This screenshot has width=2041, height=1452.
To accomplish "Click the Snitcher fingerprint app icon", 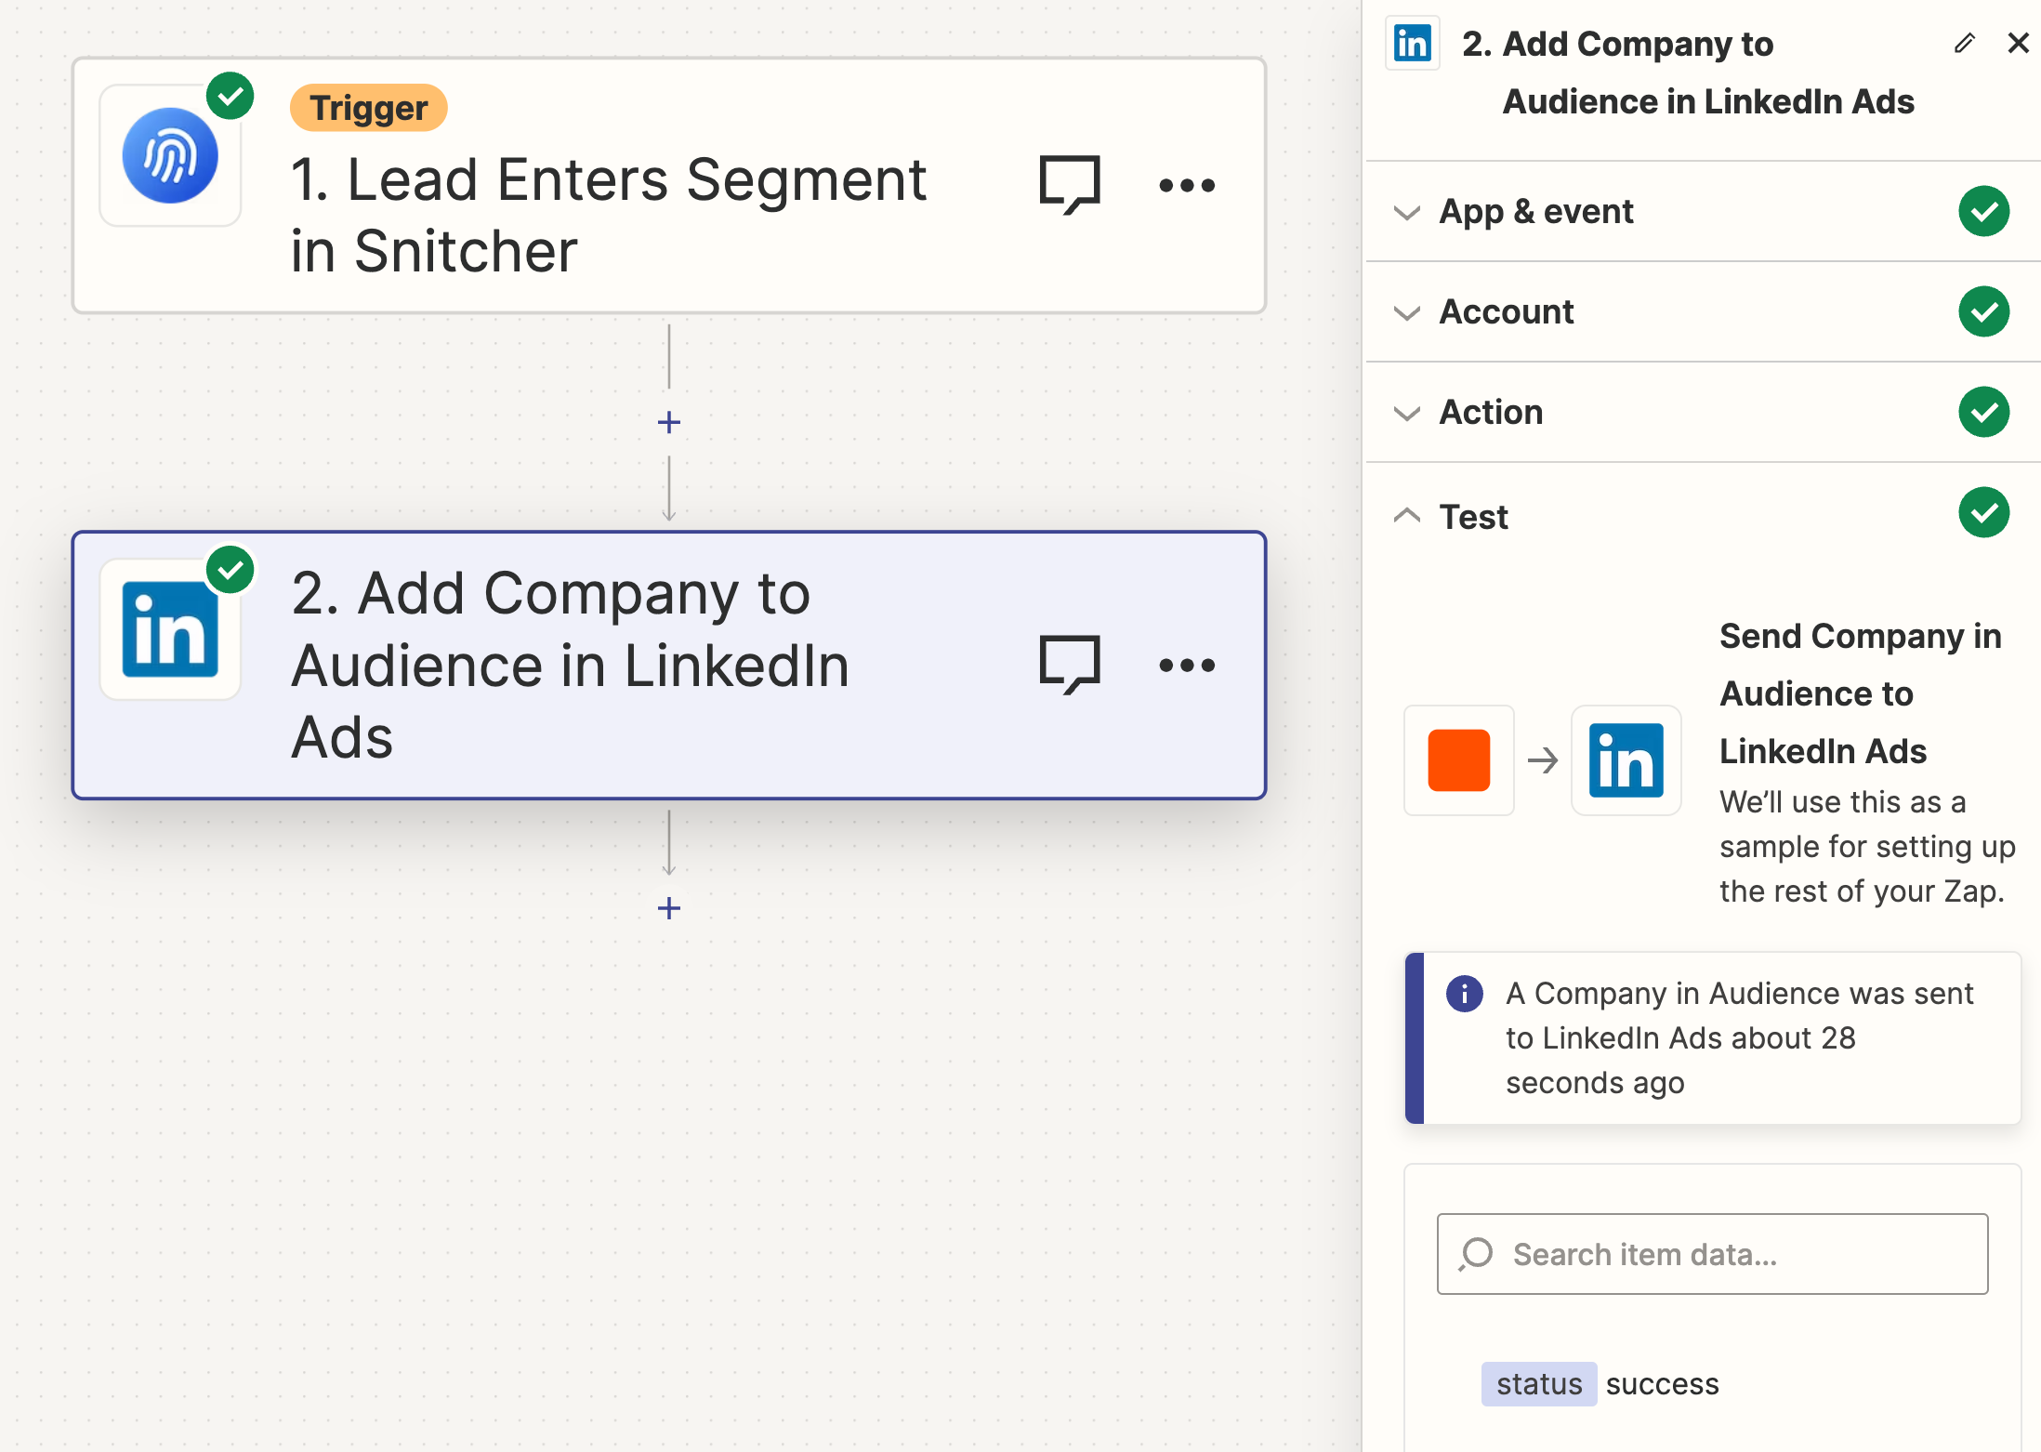I will pos(170,155).
